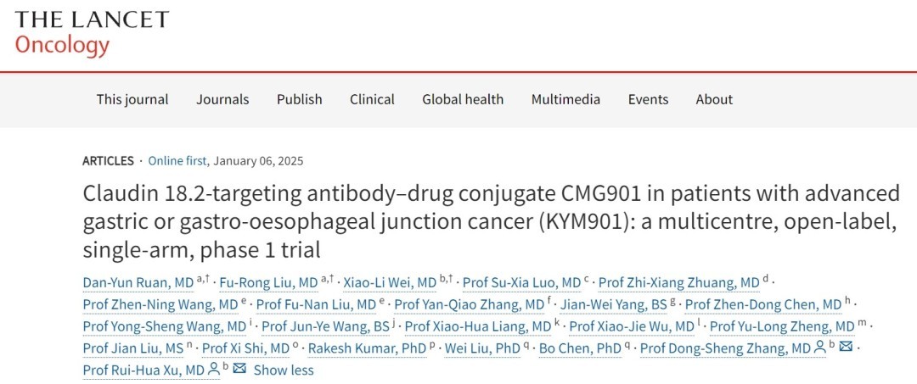
Task: Open the profile icon beside Dong-Sheng Zhang
Action: tap(819, 348)
